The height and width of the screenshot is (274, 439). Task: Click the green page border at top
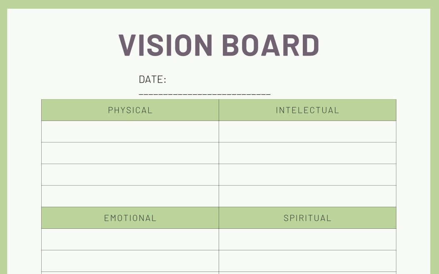219,4
